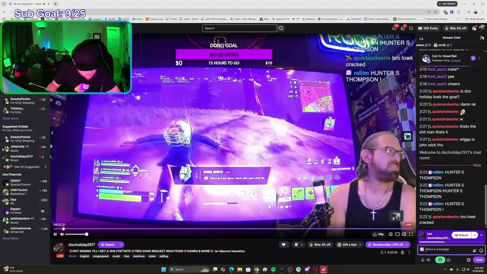
Task: Open the Music category link under title
Action: [72, 256]
